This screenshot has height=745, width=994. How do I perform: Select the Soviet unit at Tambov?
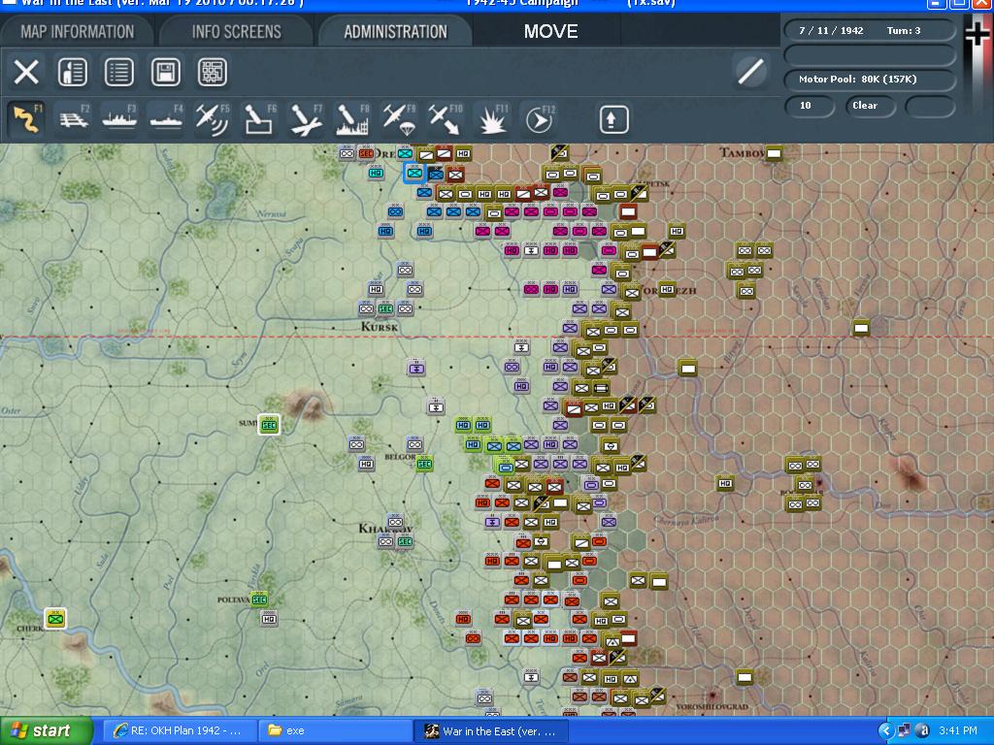click(774, 153)
